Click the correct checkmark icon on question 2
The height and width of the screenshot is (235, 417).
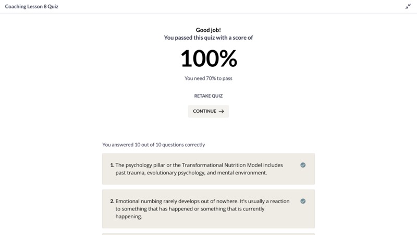[303, 201]
